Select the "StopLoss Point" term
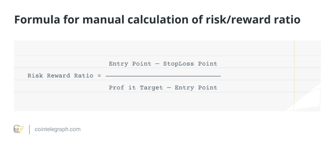The image size is (335, 148). (190, 64)
